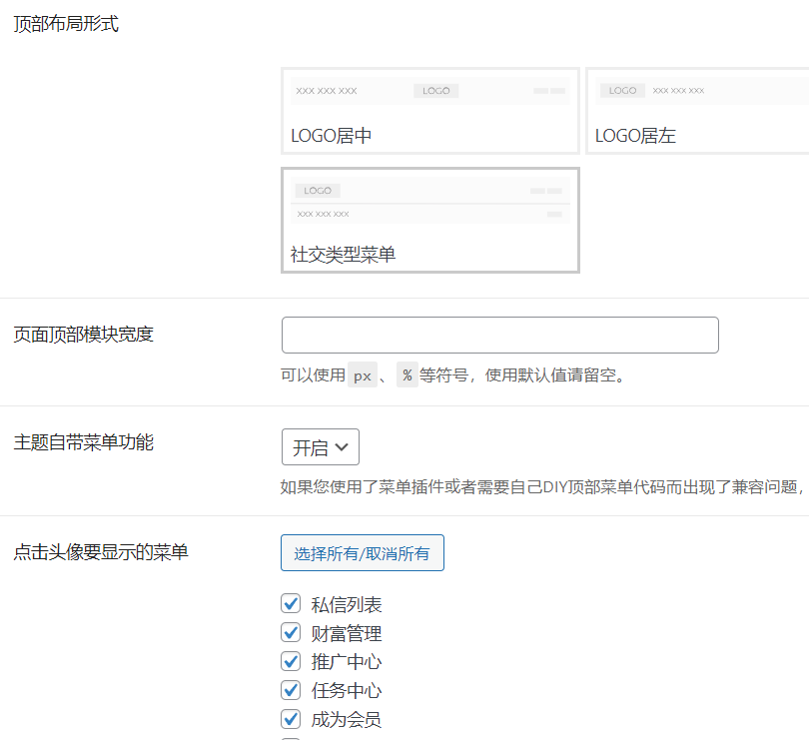Click the 任务中心 label text
This screenshot has height=740, width=809.
[347, 690]
